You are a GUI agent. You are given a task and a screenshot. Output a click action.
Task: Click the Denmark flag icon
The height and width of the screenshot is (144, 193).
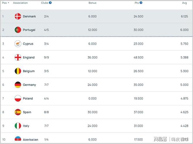(18, 16)
